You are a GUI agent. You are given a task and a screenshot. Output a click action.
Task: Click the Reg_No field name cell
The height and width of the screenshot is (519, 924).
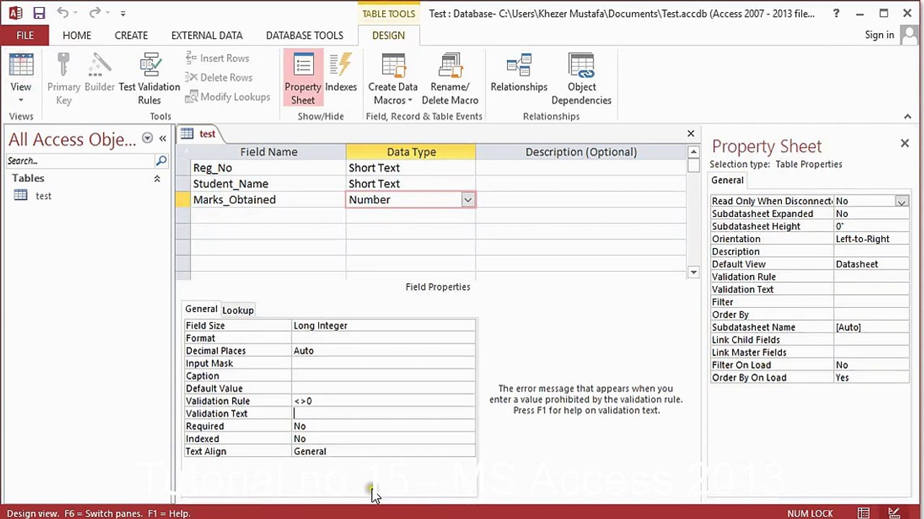[268, 168]
